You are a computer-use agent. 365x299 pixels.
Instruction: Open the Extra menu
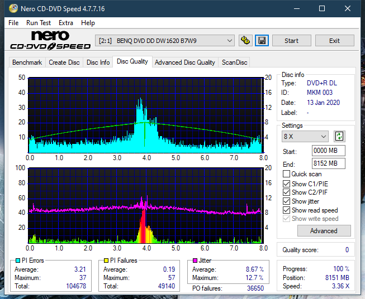[x=66, y=23]
